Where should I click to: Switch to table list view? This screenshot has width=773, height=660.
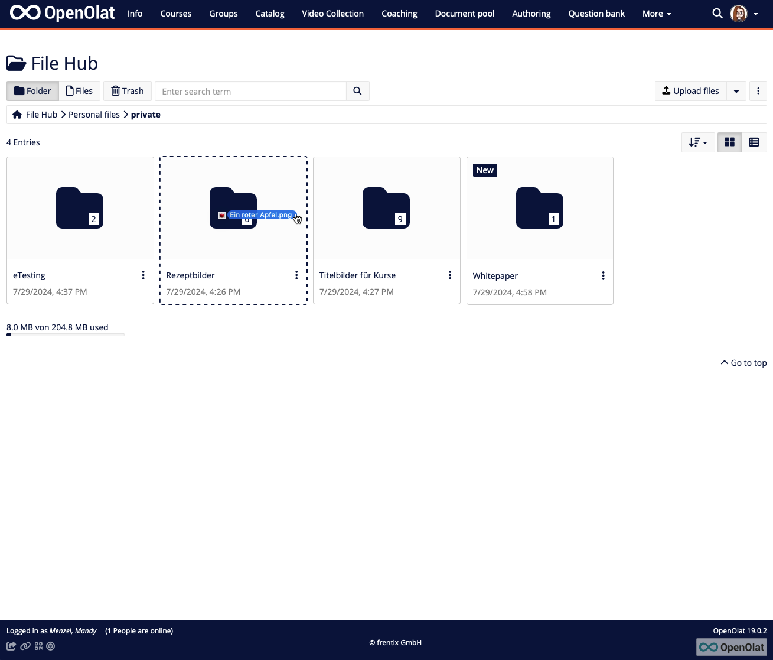click(754, 142)
